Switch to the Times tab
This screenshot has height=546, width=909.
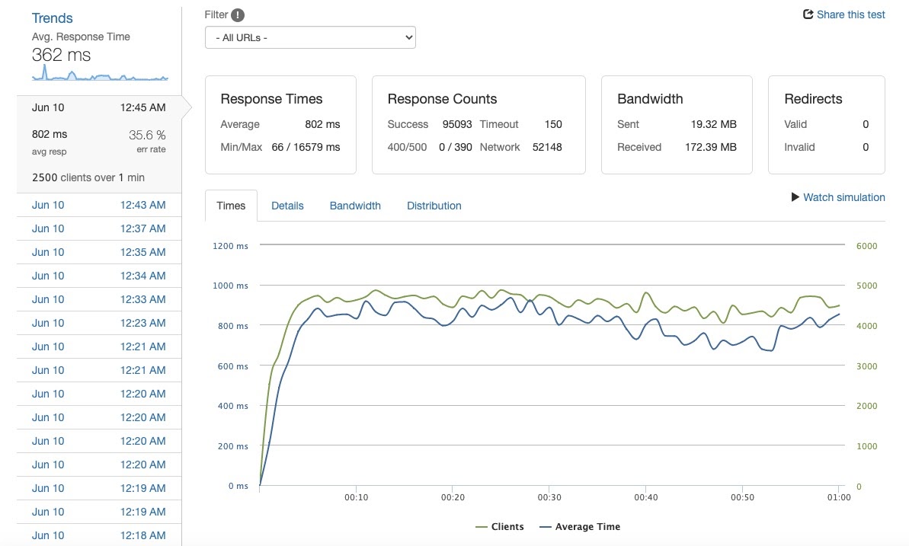point(231,206)
